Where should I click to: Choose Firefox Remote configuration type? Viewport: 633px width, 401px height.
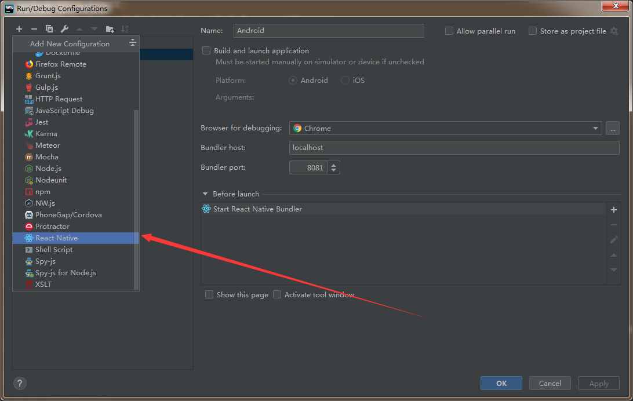coord(76,64)
